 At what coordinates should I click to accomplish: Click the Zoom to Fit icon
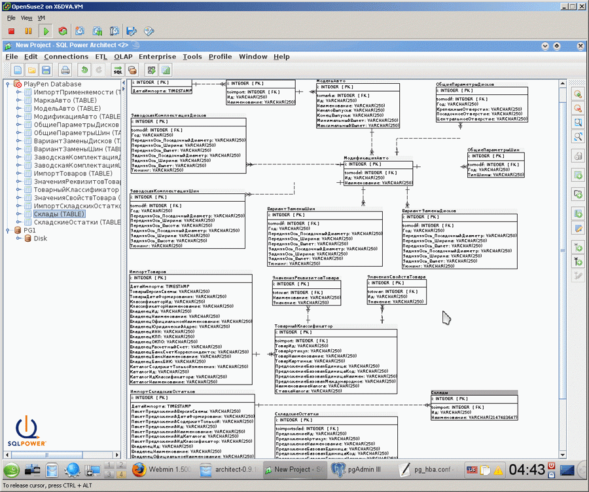tap(578, 136)
